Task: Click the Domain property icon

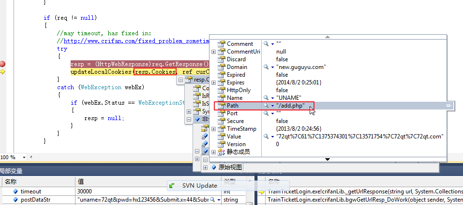Action: [221, 67]
